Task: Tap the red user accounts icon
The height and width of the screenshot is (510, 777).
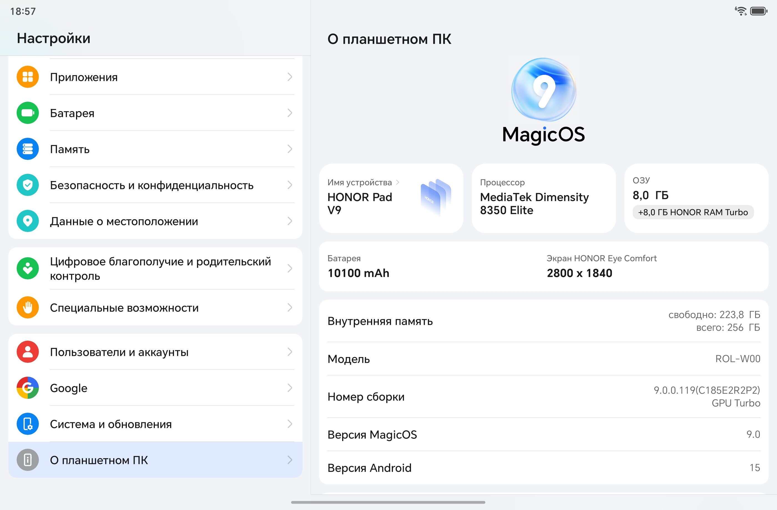Action: click(28, 352)
